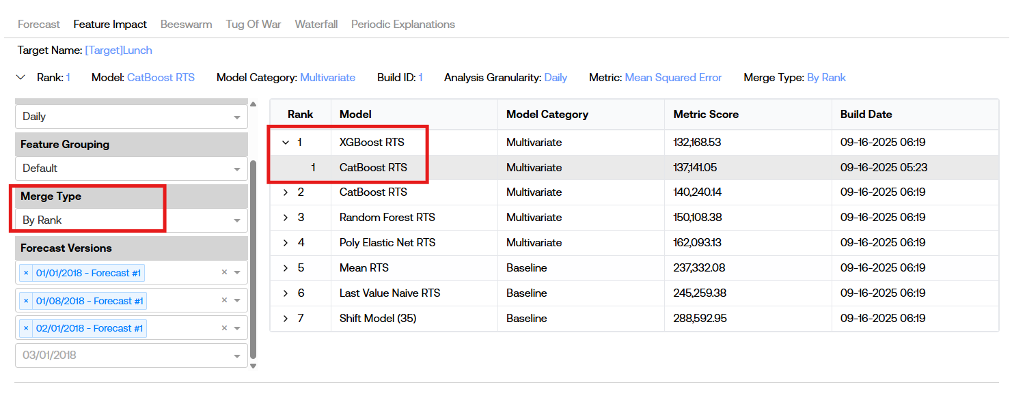Remove the 02/01/2018 Forecast #1 tag

pyautogui.click(x=26, y=328)
